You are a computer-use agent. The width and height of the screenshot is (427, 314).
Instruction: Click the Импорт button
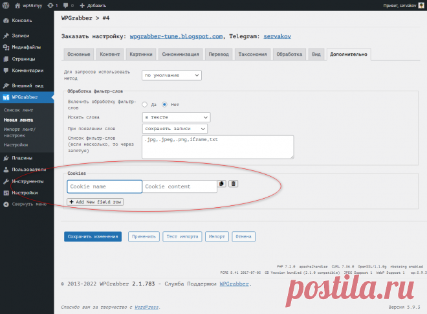[x=217, y=236]
